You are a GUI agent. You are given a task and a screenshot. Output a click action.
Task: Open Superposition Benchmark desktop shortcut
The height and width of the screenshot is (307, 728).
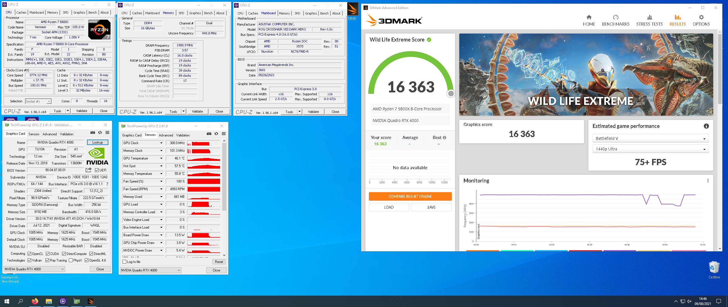(x=10, y=279)
